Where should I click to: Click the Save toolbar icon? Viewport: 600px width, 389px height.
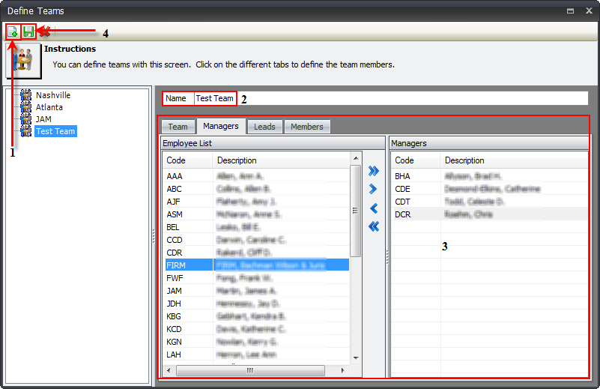click(28, 31)
